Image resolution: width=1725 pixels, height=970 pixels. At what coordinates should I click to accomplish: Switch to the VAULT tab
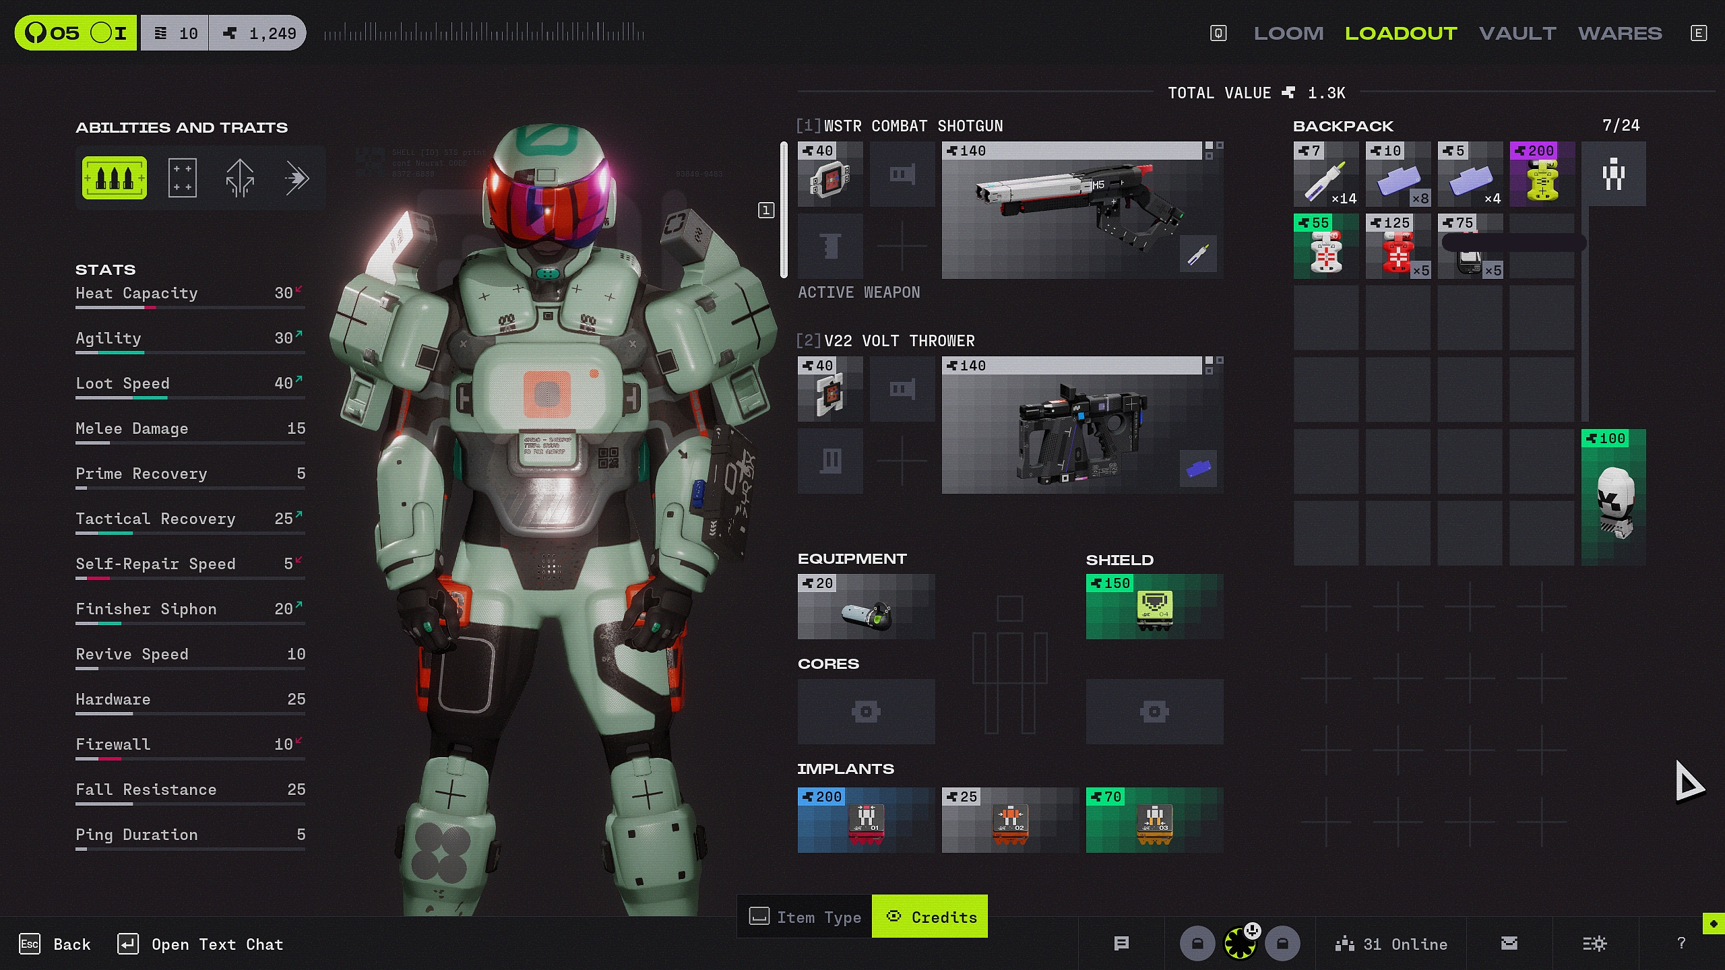tap(1517, 33)
